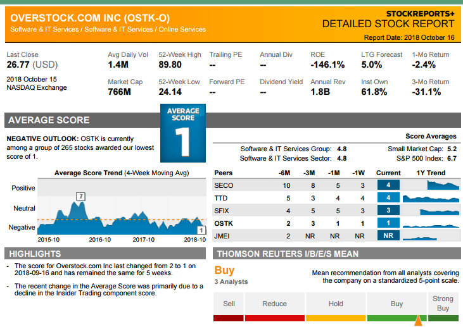Click the Sell segment of recommendation scale
463x327 pixels.
pyautogui.click(x=229, y=307)
